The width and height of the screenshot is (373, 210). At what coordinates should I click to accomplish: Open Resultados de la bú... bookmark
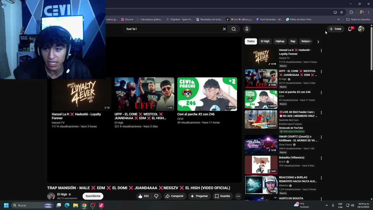(209, 20)
